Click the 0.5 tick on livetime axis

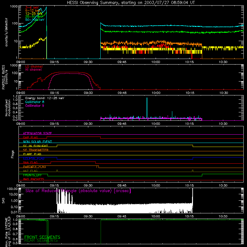pos(15,243)
